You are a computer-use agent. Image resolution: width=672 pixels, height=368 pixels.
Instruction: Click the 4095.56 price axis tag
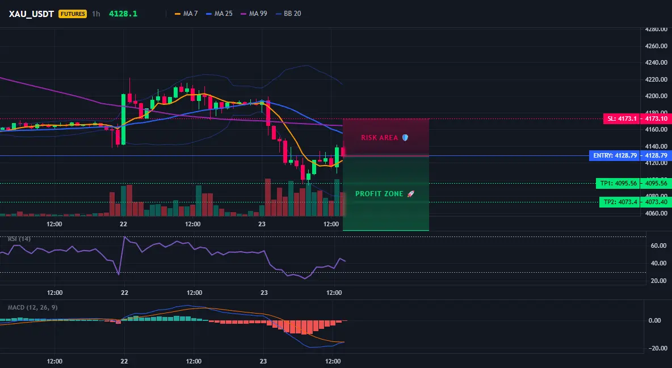click(656, 183)
